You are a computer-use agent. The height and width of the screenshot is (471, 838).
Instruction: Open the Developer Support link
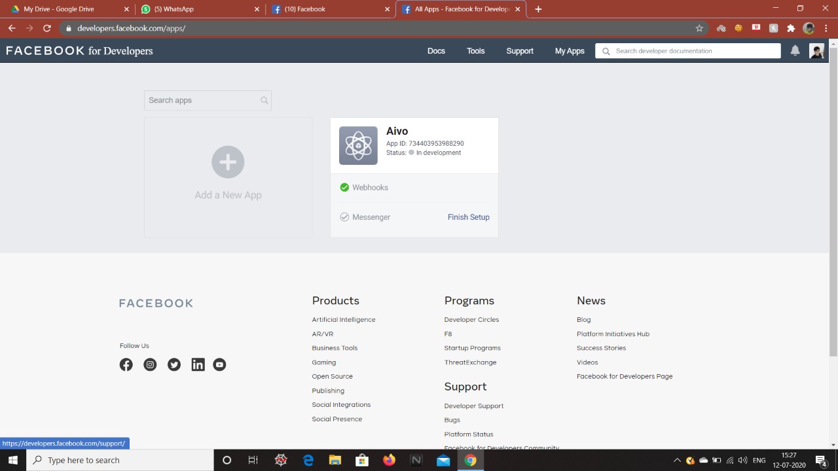pos(474,406)
